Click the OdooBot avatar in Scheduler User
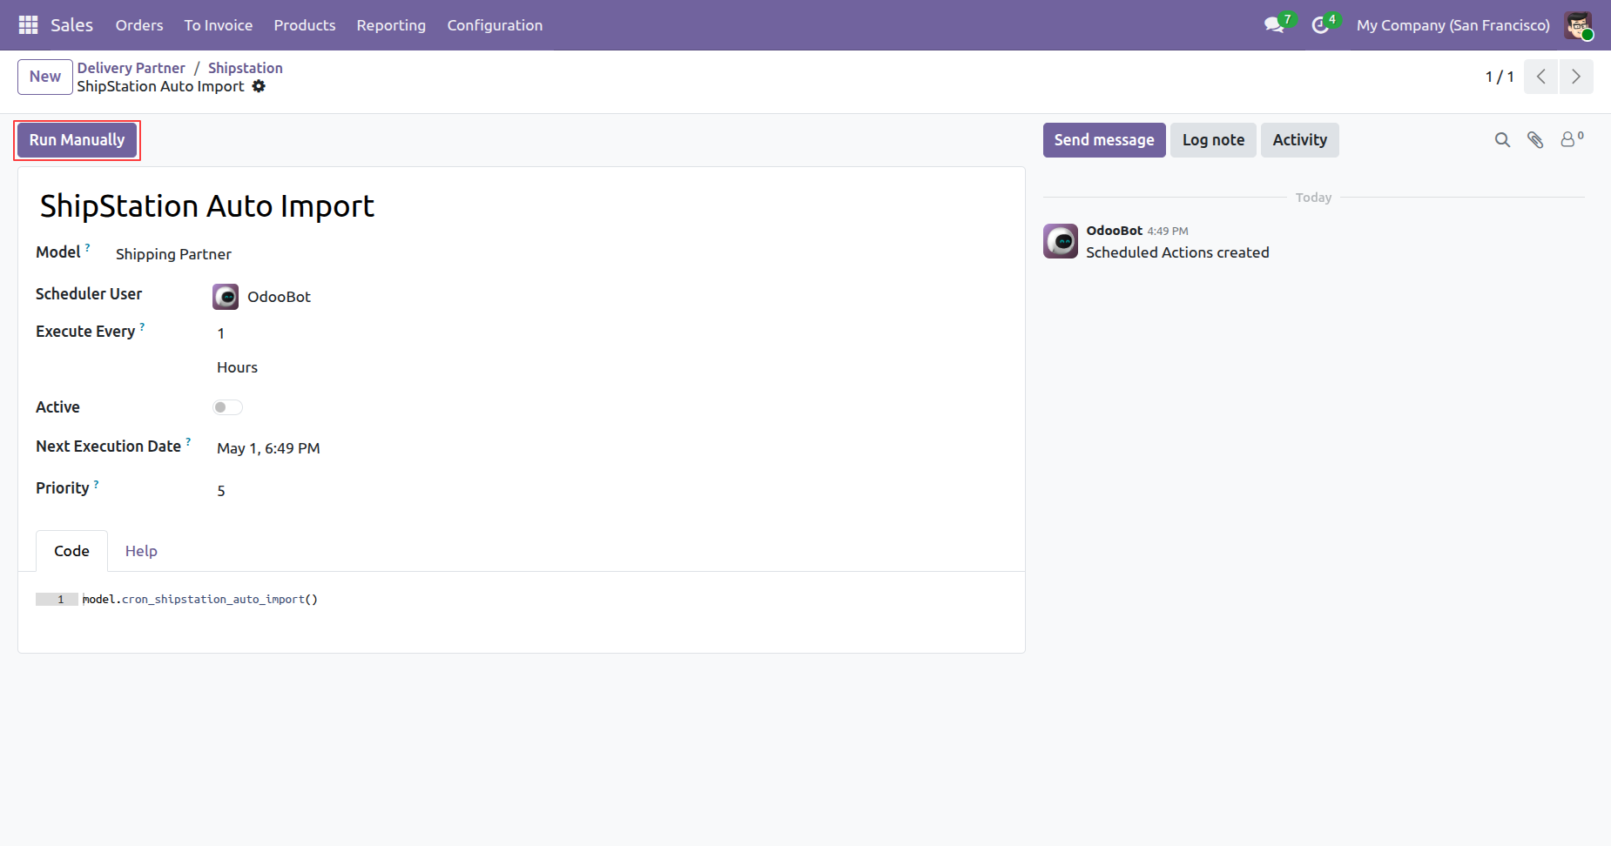This screenshot has height=846, width=1611. point(226,297)
